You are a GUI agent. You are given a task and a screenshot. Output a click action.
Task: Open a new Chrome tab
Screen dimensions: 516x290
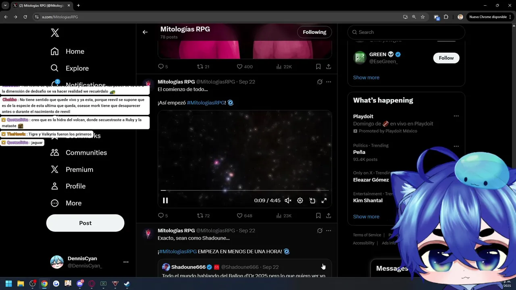point(78,6)
